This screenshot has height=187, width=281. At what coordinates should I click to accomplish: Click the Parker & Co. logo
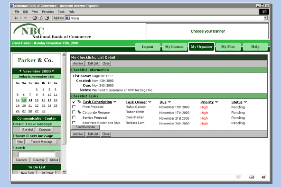[37, 60]
